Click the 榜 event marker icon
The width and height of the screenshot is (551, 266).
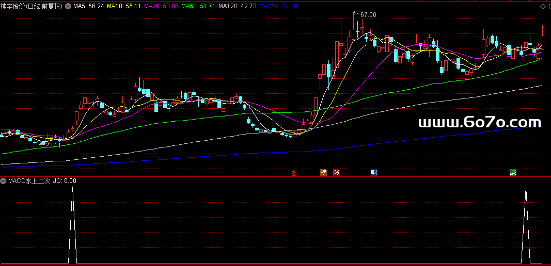pyautogui.click(x=324, y=172)
